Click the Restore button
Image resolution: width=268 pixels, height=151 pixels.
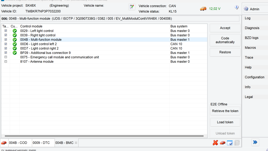click(225, 52)
